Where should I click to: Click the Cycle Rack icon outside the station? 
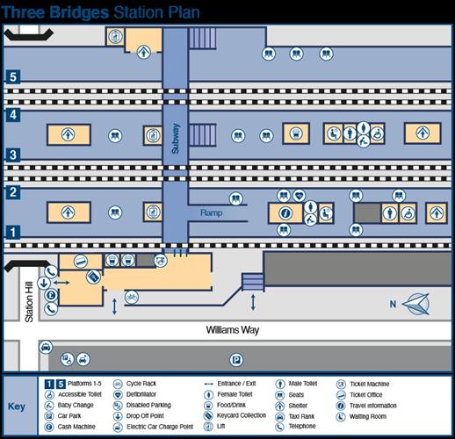[x=132, y=298]
